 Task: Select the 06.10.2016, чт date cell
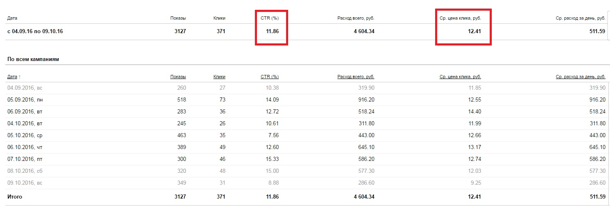24,147
